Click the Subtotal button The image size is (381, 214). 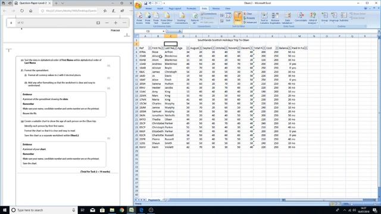pos(344,17)
